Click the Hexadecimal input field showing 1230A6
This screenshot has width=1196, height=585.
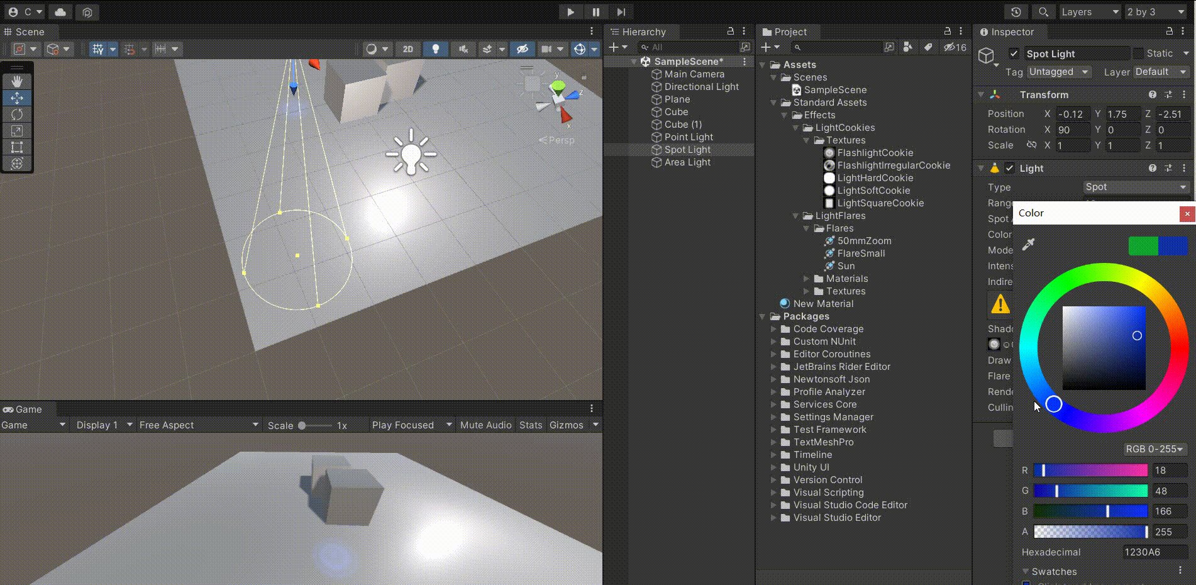click(x=1156, y=552)
